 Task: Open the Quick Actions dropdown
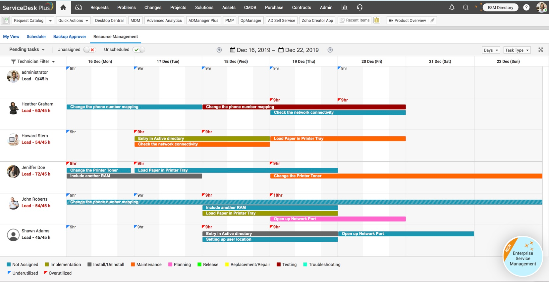[73, 20]
